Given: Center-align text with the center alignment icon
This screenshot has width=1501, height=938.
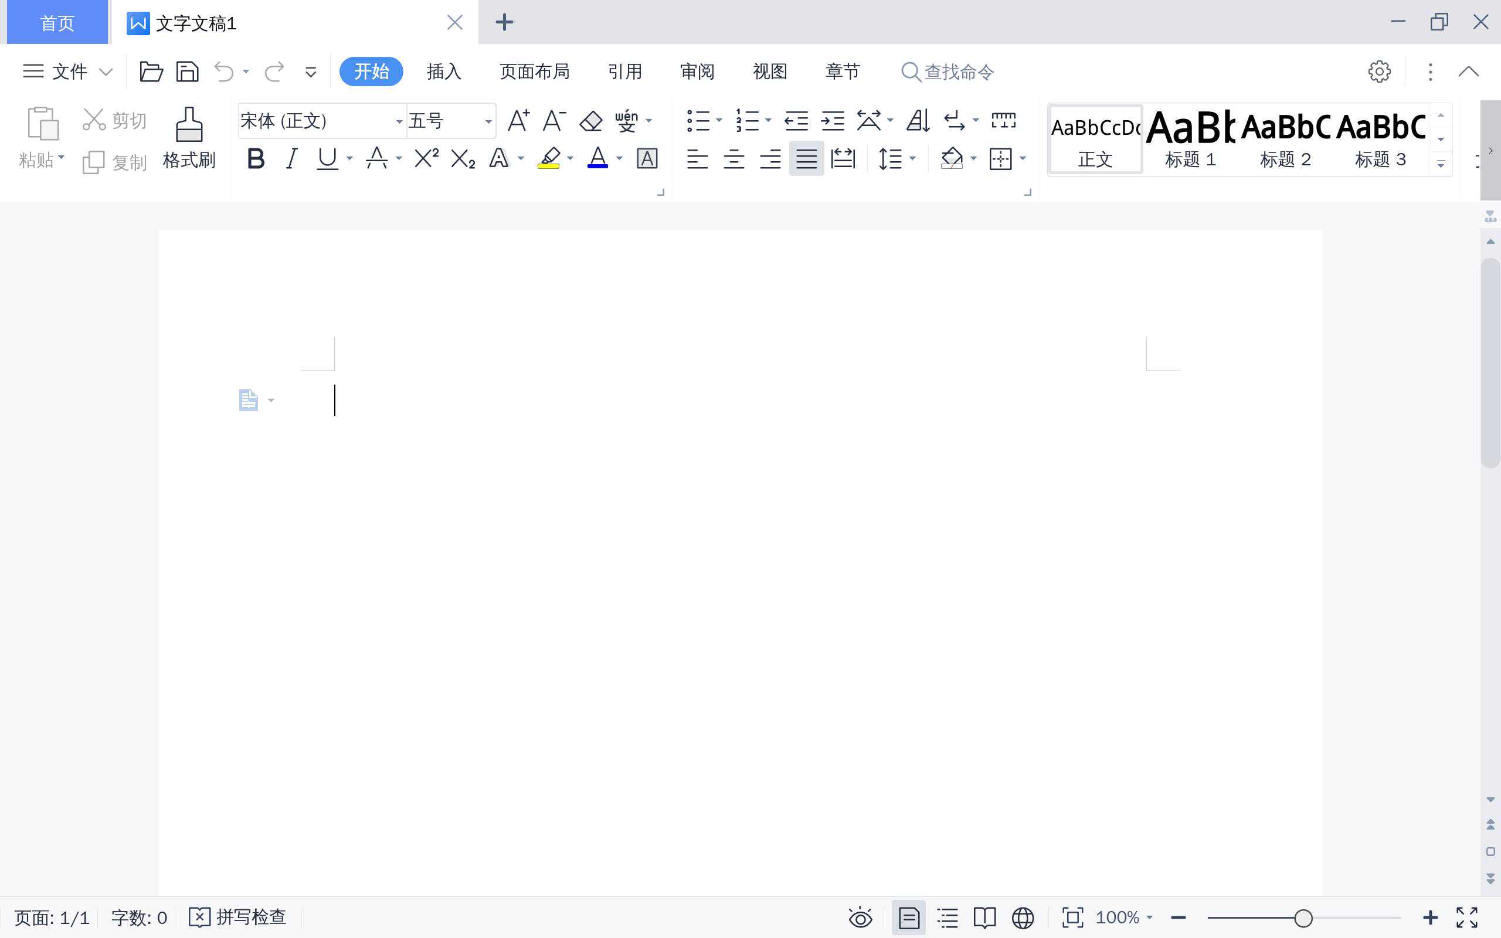Looking at the screenshot, I should tap(733, 159).
